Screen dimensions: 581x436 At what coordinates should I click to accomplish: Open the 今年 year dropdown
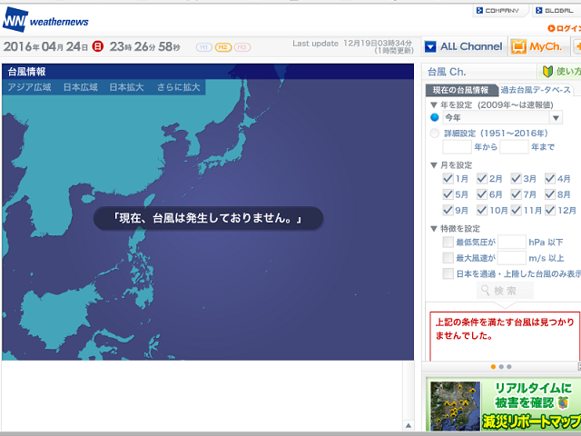click(502, 118)
